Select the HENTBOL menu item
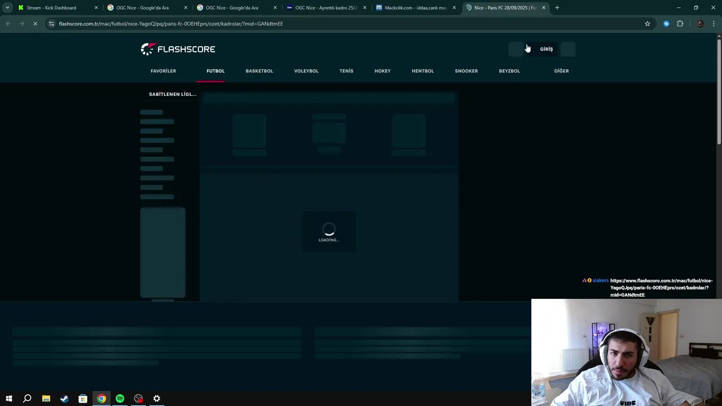 click(x=422, y=71)
